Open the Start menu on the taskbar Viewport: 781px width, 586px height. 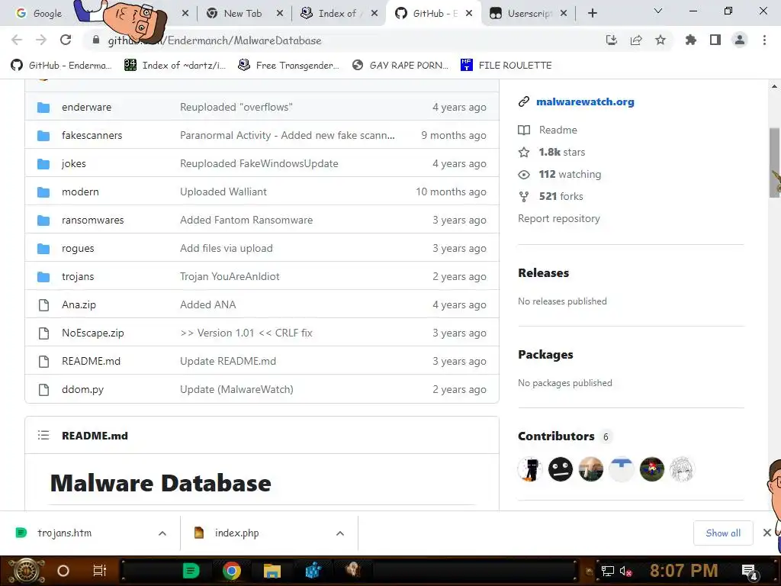coord(26,571)
